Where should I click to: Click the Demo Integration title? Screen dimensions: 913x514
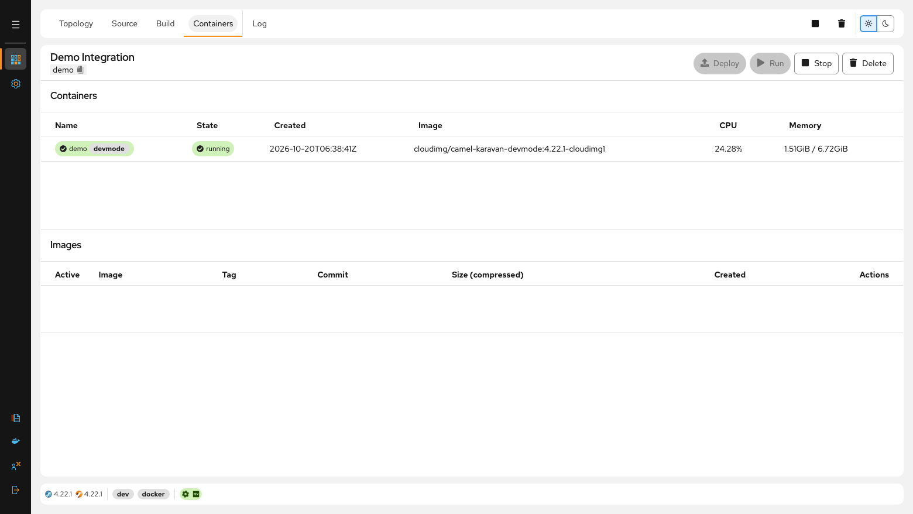coord(92,57)
